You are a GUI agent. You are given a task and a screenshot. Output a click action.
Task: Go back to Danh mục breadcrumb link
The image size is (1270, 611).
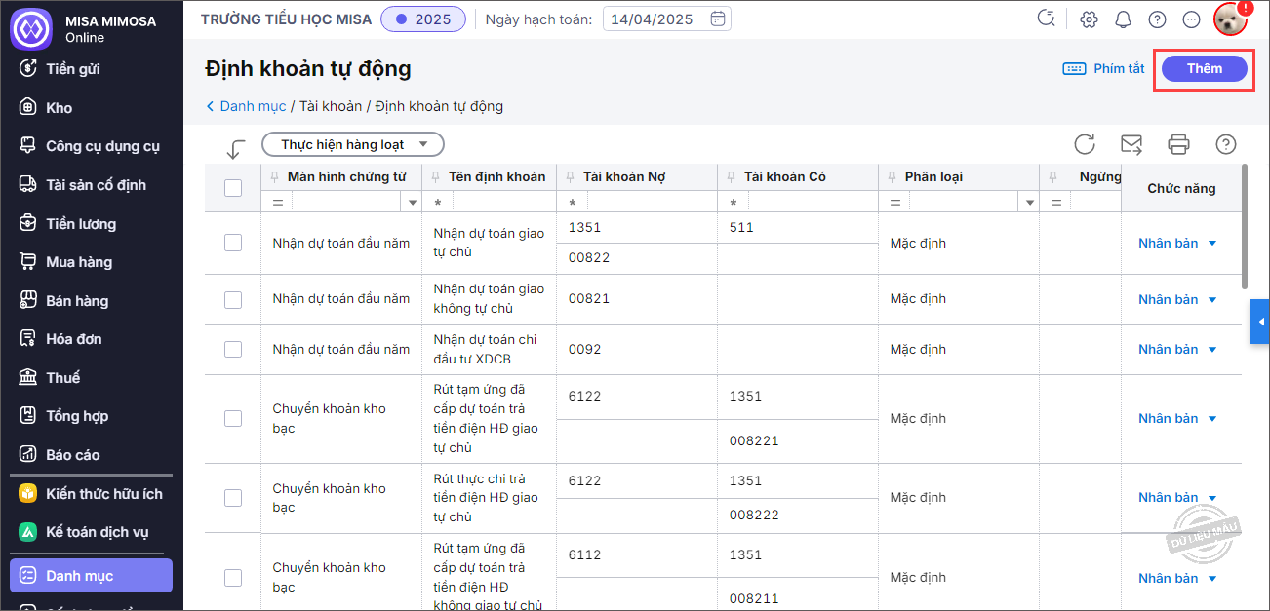click(252, 106)
